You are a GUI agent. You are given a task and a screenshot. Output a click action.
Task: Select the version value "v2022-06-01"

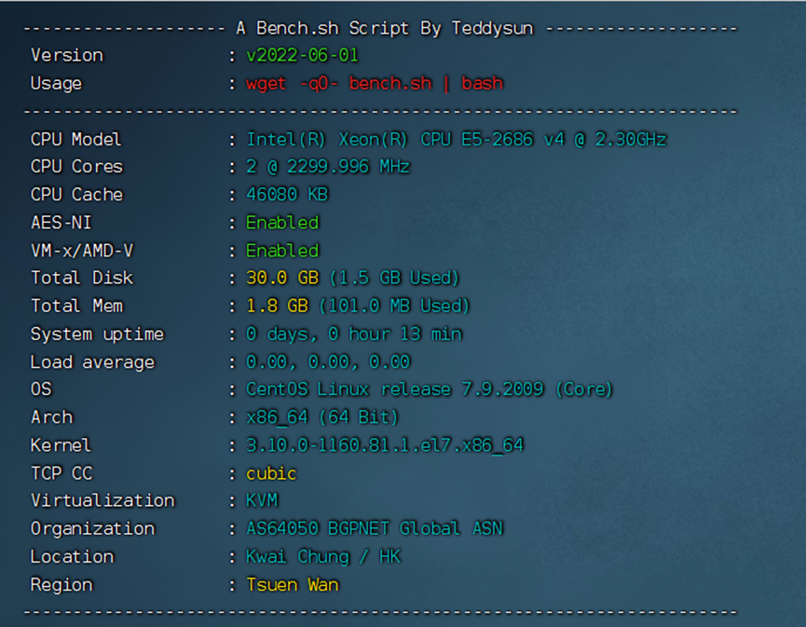click(302, 56)
